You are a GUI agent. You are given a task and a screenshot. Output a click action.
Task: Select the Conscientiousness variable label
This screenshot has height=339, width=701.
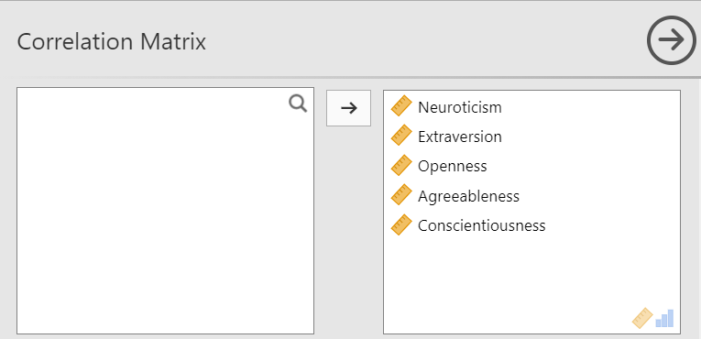pyautogui.click(x=481, y=225)
